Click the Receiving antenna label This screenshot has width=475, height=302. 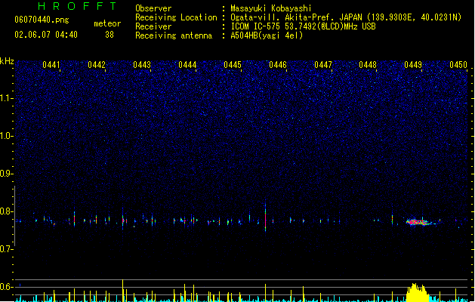pyautogui.click(x=174, y=35)
